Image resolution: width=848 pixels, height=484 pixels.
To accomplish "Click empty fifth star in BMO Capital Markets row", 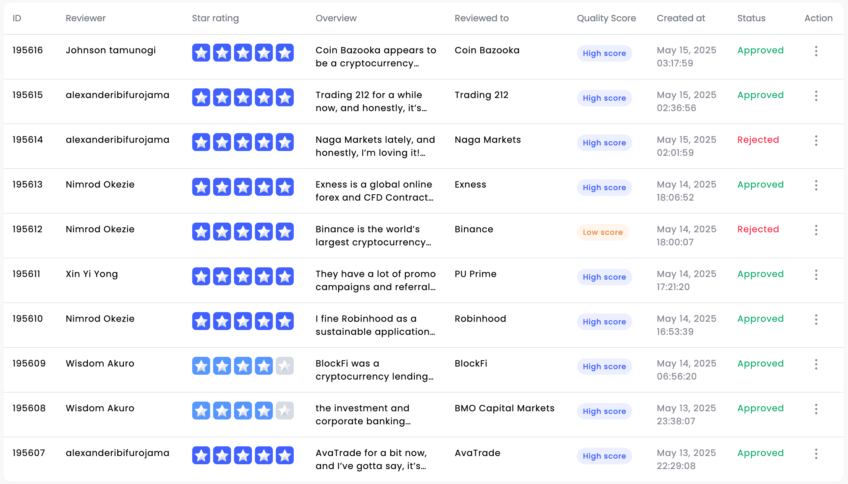I will point(285,411).
